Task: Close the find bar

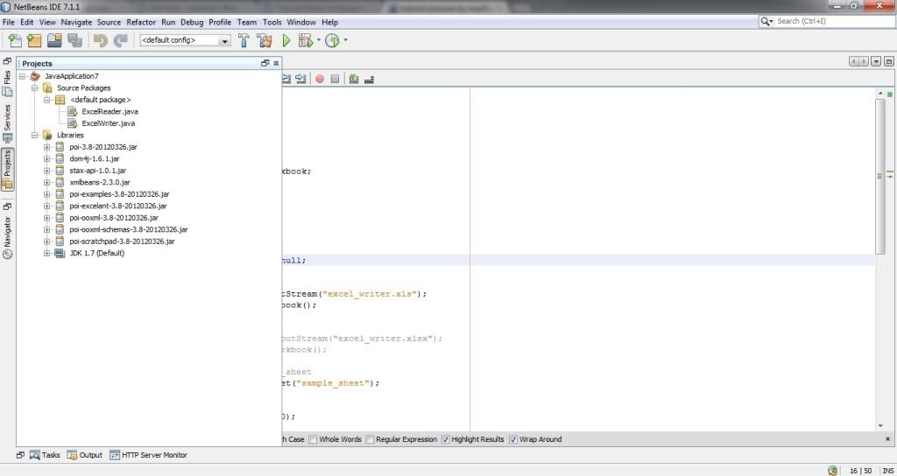Action: click(888, 439)
